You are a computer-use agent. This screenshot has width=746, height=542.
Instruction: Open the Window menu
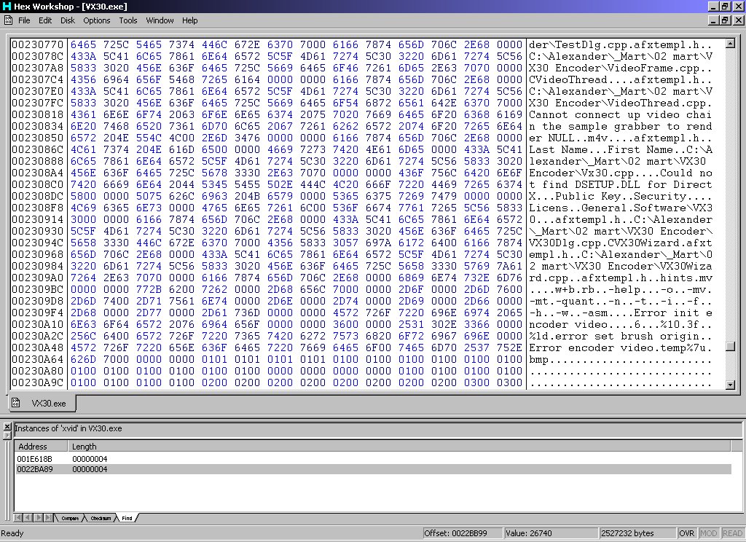tap(160, 20)
